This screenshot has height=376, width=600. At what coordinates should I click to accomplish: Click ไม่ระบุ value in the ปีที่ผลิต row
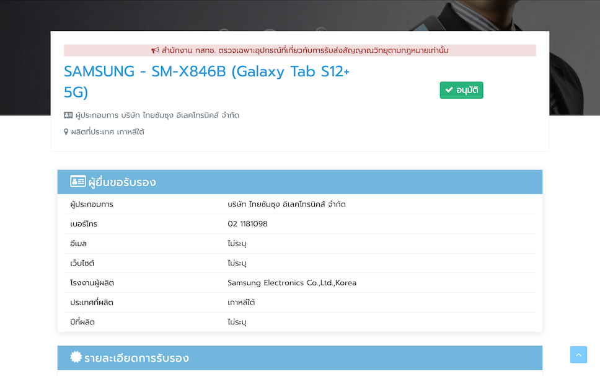pyautogui.click(x=237, y=322)
